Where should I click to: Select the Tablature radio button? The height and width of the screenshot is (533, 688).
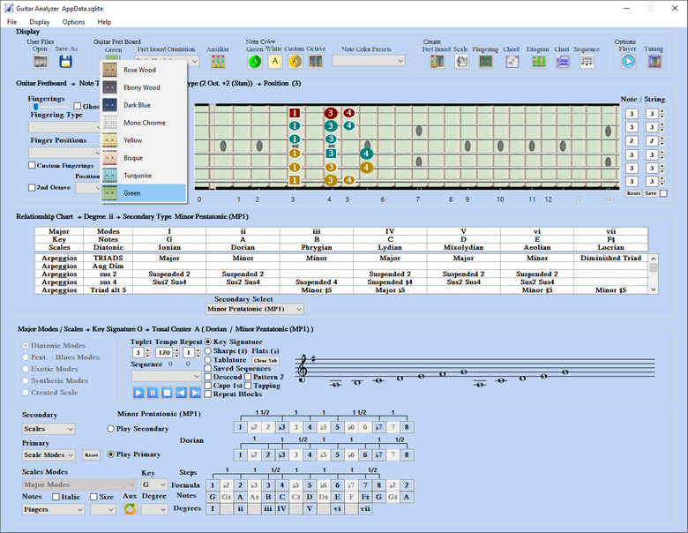click(208, 359)
